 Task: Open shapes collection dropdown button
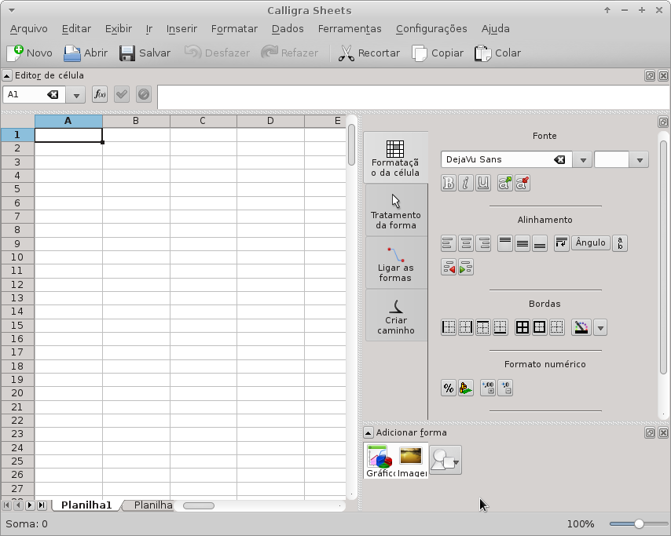(445, 460)
